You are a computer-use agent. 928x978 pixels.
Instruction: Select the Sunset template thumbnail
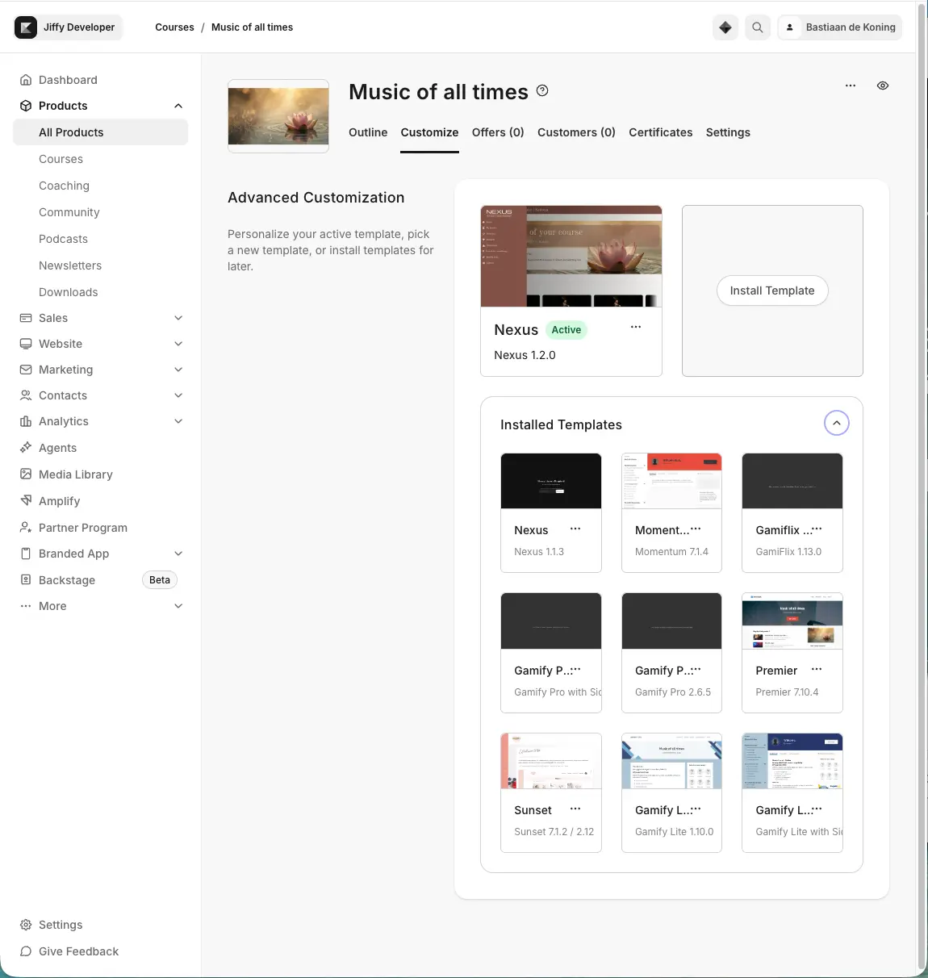pyautogui.click(x=551, y=761)
